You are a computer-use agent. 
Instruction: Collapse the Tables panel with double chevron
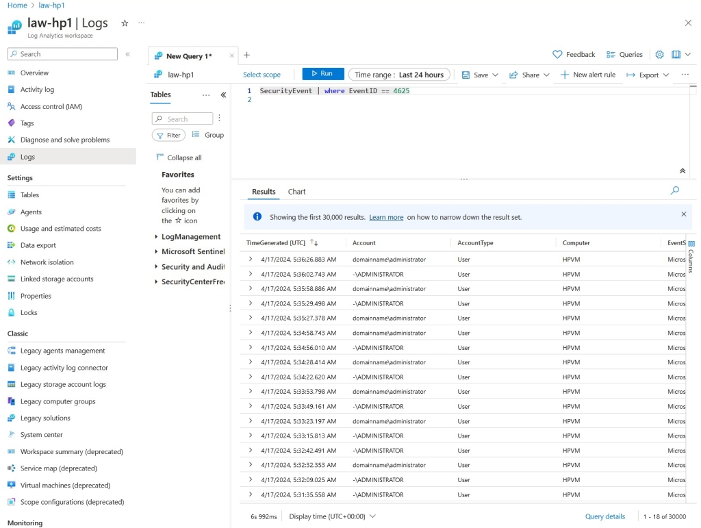coord(223,95)
